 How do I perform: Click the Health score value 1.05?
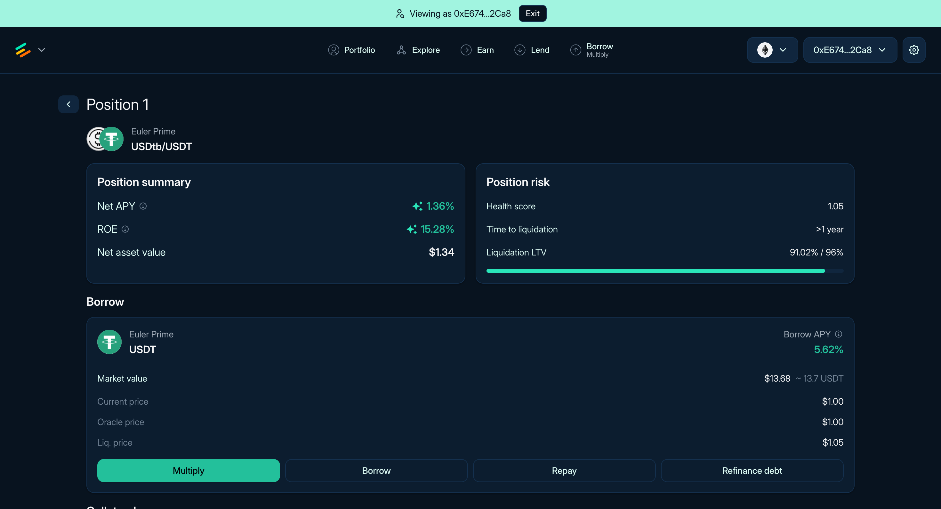pyautogui.click(x=835, y=206)
